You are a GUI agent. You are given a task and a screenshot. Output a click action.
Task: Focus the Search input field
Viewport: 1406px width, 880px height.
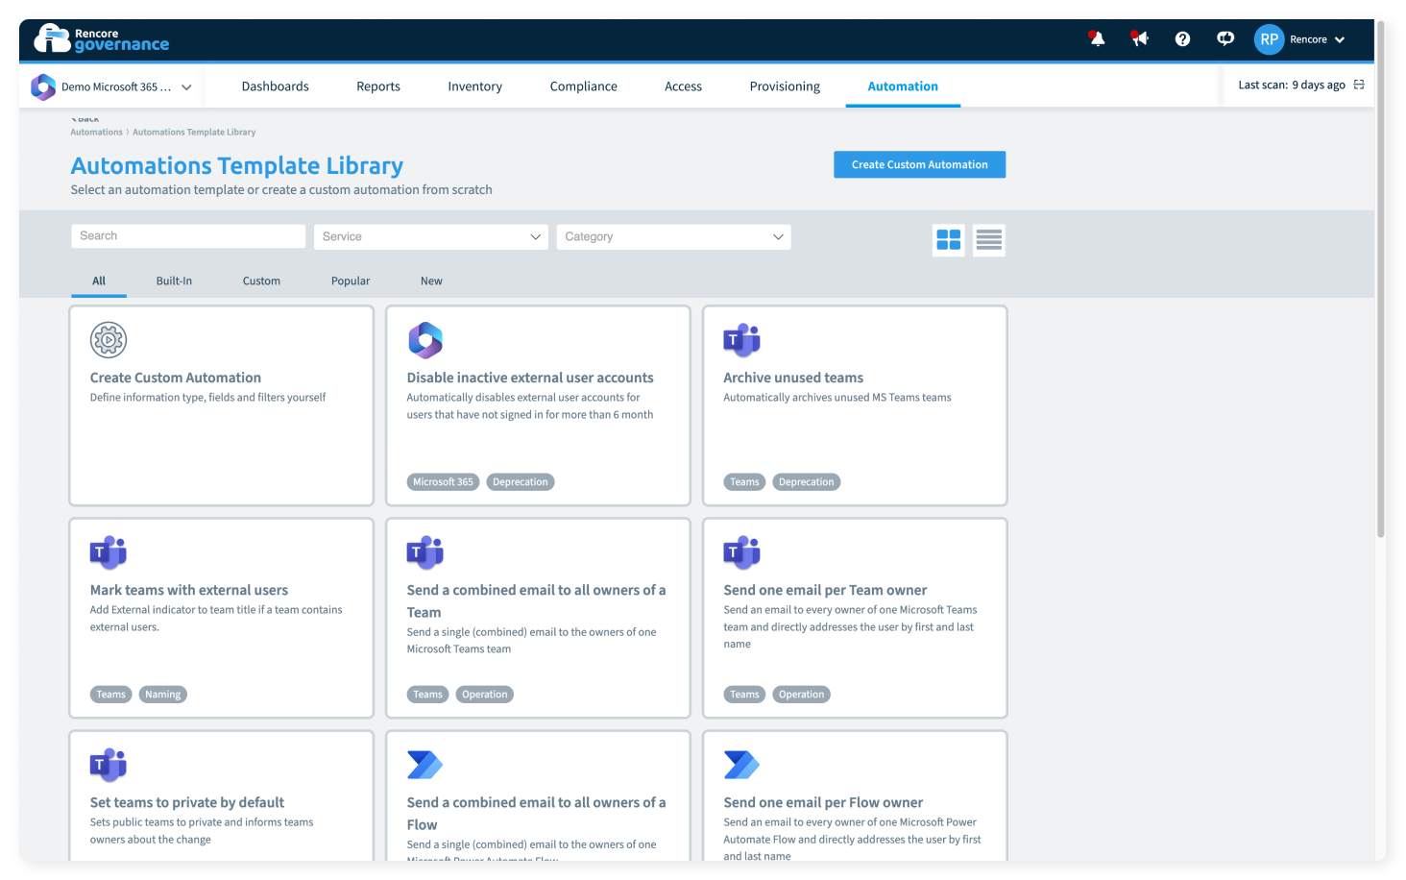188,236
